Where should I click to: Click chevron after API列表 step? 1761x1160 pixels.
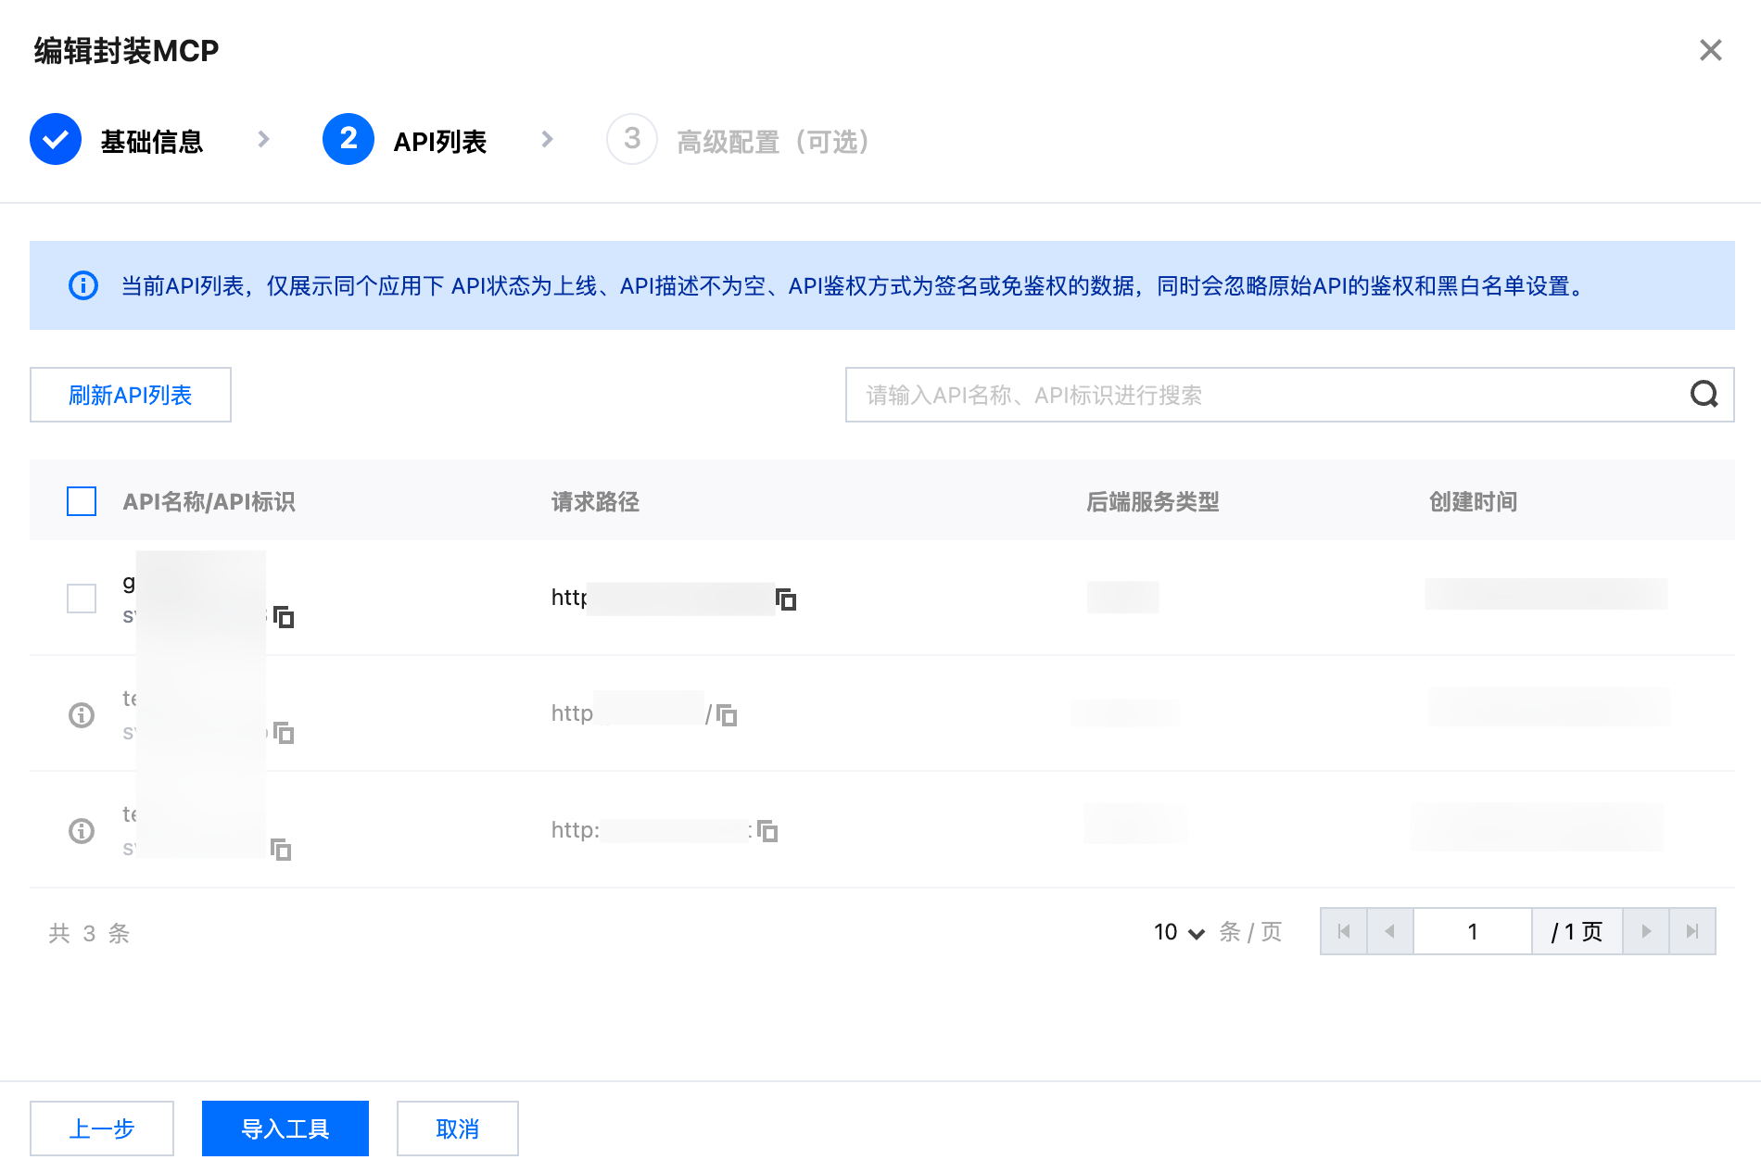(547, 140)
